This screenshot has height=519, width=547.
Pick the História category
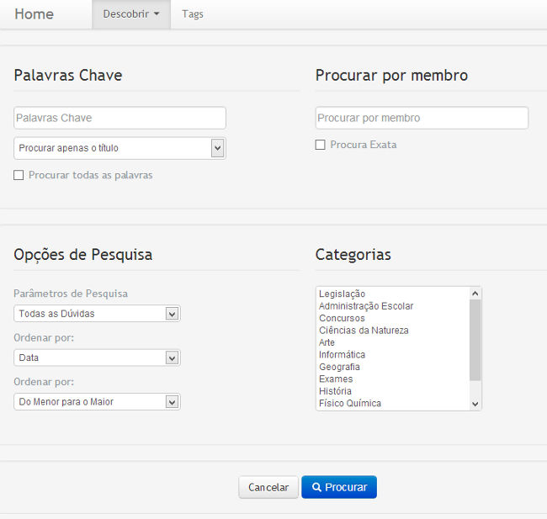coord(335,391)
